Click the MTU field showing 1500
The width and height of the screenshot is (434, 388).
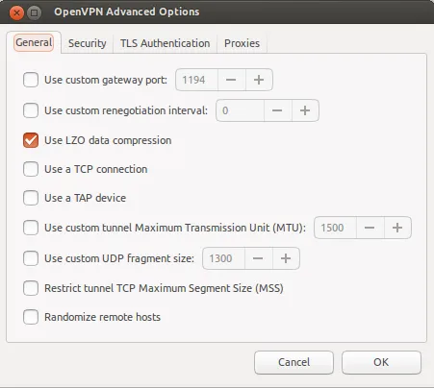coord(335,228)
